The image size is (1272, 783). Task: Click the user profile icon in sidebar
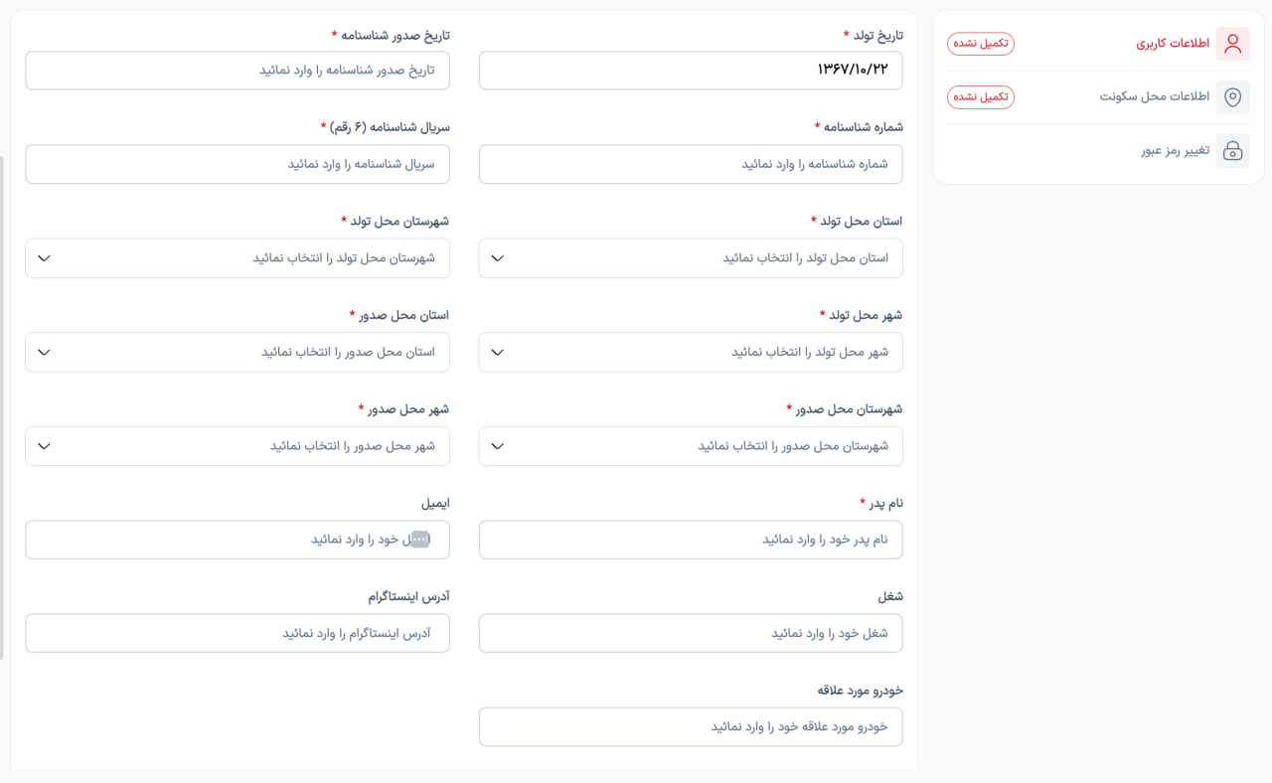(1232, 44)
